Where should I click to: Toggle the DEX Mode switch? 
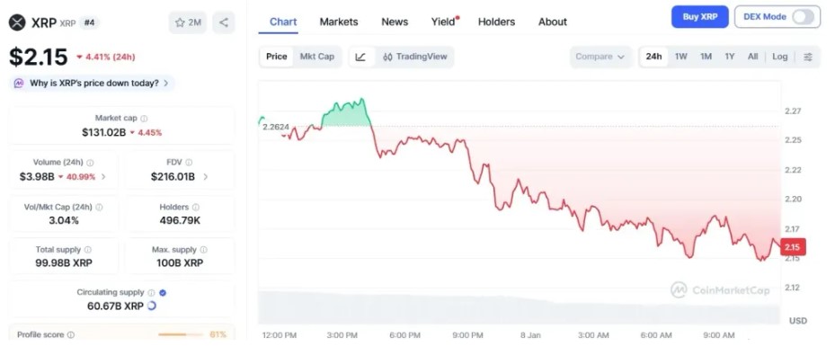803,16
